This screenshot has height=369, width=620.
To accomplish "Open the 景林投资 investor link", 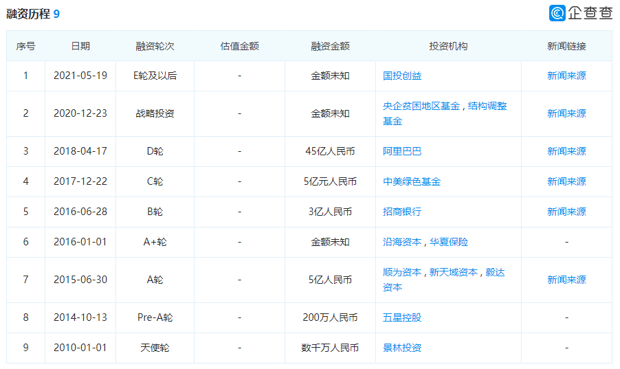I will coord(401,348).
